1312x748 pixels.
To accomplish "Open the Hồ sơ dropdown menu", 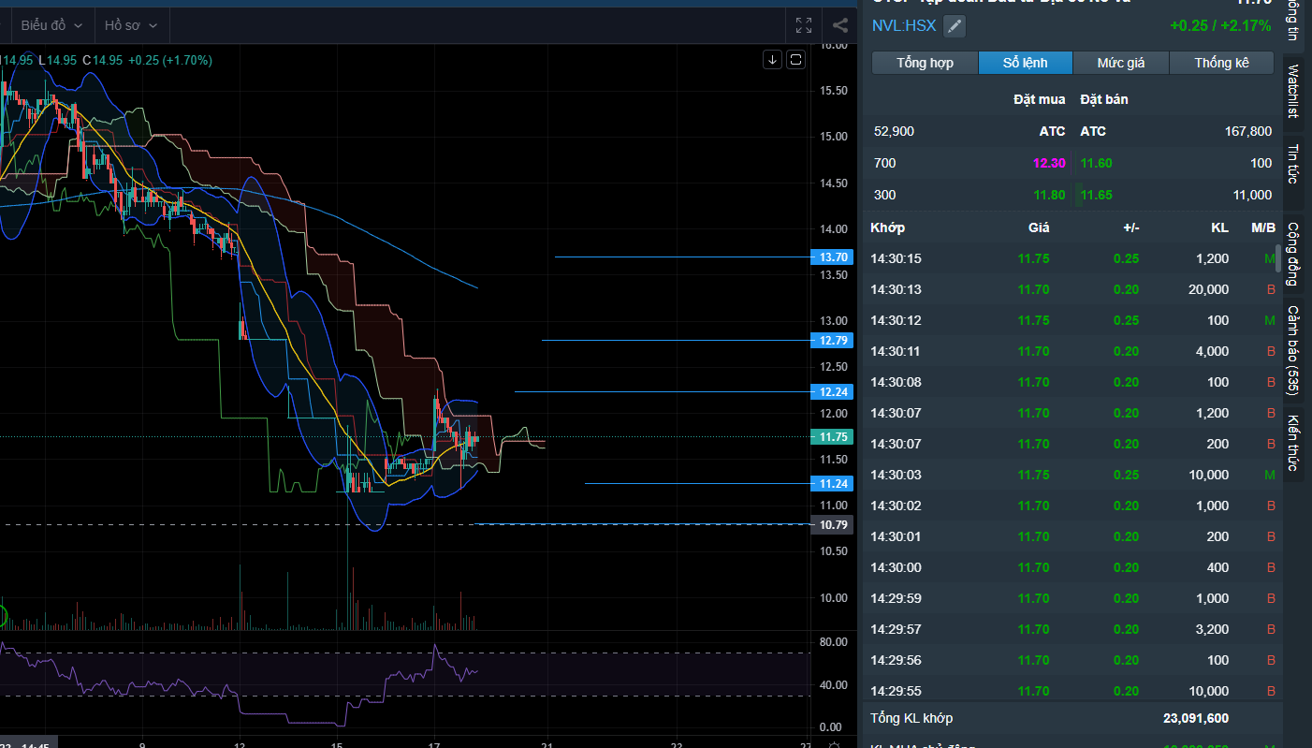I will tap(130, 25).
